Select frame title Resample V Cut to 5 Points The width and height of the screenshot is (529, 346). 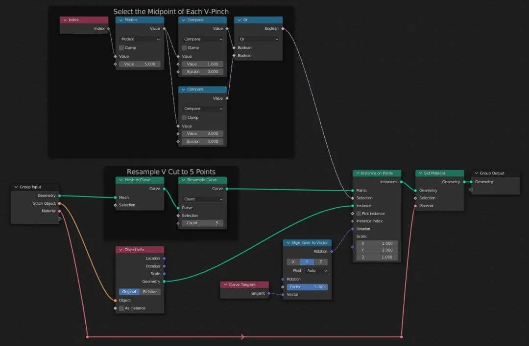tap(171, 172)
